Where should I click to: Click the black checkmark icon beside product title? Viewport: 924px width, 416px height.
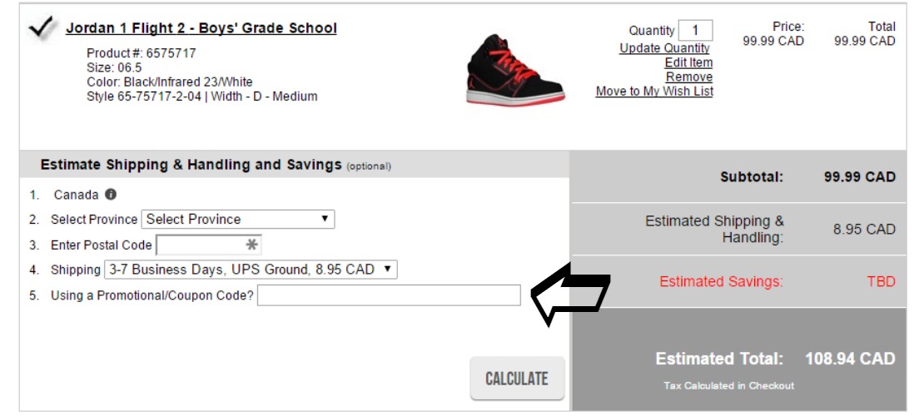coord(42,27)
